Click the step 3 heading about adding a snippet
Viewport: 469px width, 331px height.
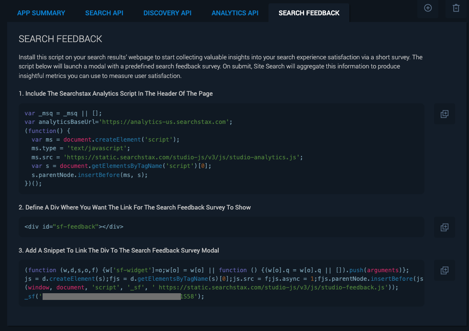pyautogui.click(x=119, y=251)
